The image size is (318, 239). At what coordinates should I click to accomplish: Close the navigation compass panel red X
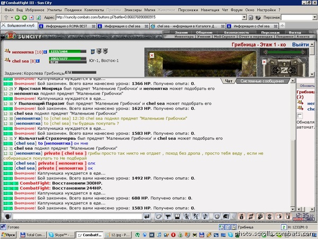tap(264, 62)
